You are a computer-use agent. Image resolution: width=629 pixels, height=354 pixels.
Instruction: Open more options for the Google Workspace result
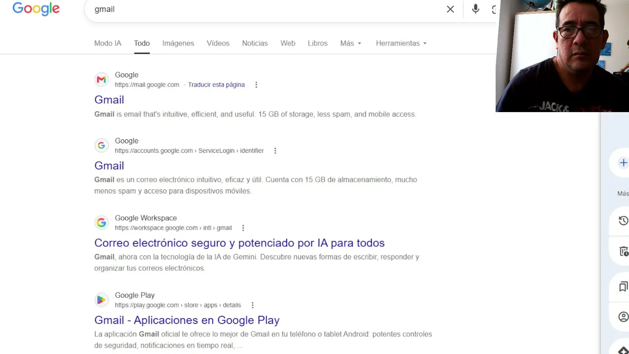(243, 228)
